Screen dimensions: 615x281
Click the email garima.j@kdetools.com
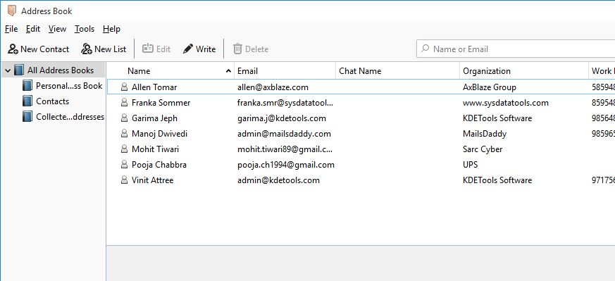tap(282, 118)
